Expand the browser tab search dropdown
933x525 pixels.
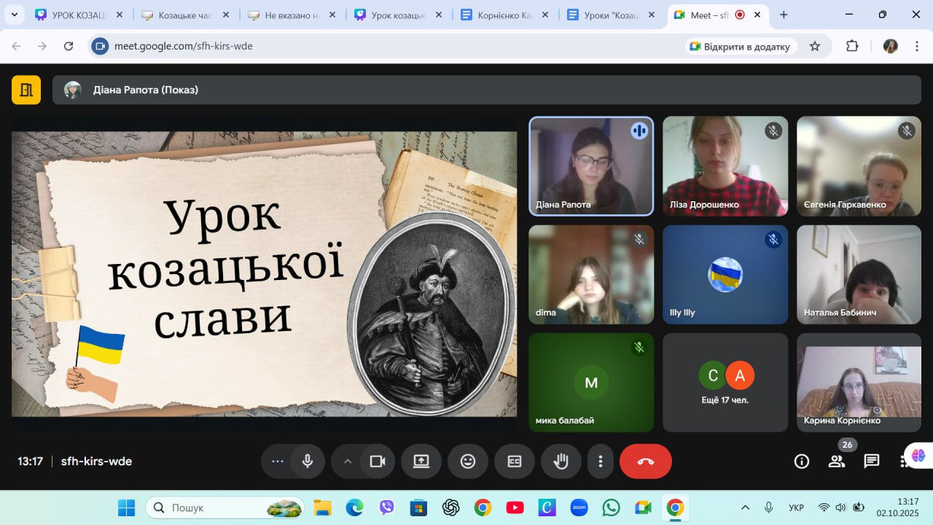[x=14, y=15]
